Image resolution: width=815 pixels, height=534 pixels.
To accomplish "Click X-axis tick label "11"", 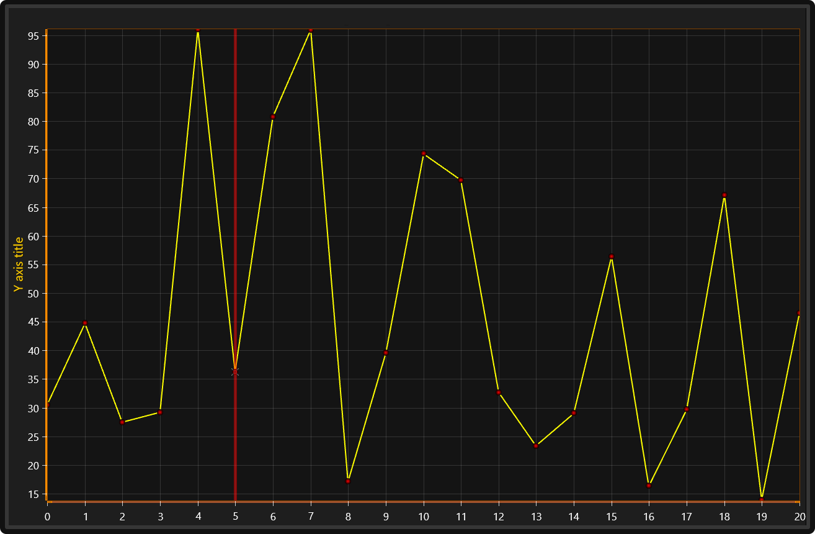I will [x=461, y=517].
